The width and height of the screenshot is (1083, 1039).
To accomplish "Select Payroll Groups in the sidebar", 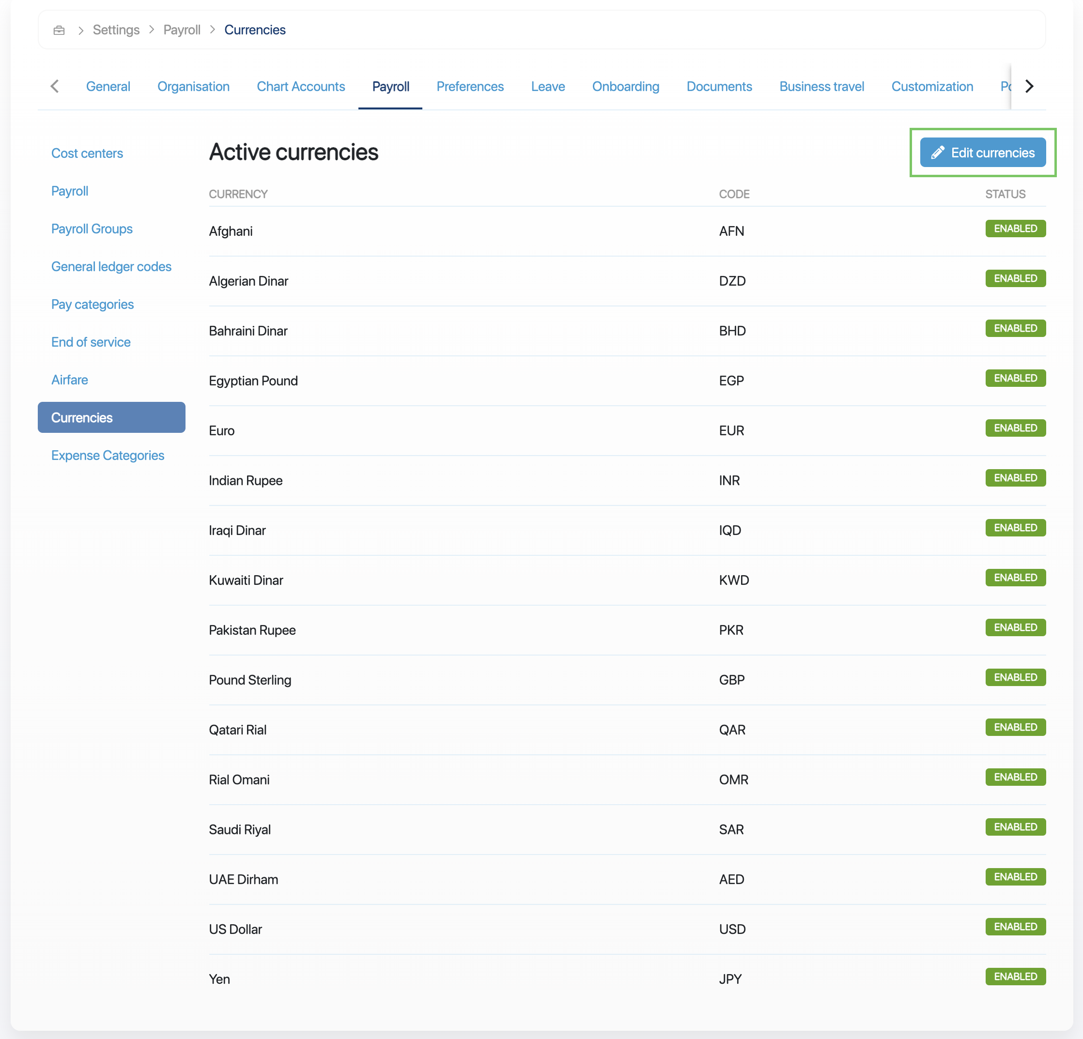I will point(92,229).
